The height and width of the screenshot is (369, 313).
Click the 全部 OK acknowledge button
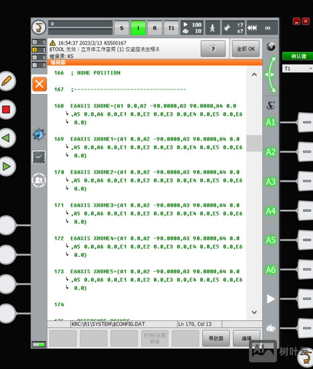[x=246, y=49]
